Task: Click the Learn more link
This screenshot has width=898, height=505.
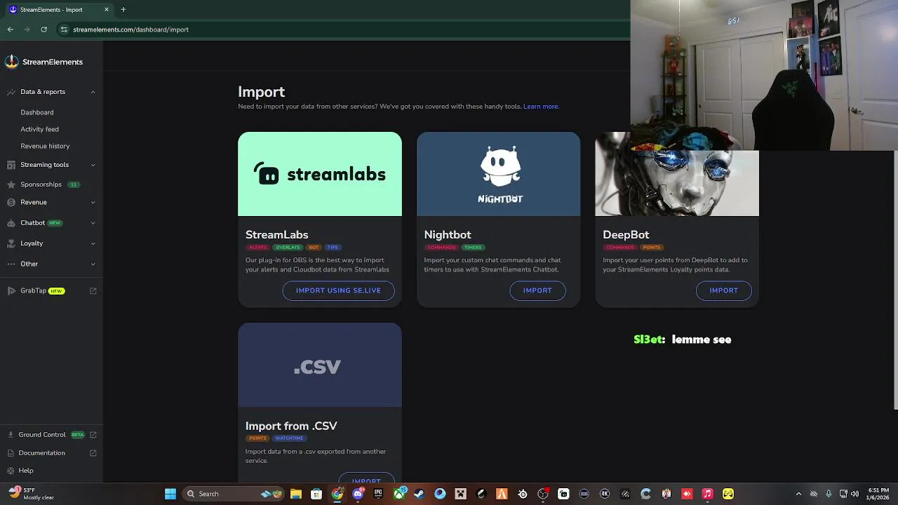Action: point(541,107)
